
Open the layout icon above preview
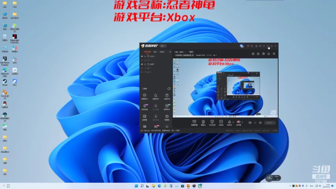click(263, 54)
